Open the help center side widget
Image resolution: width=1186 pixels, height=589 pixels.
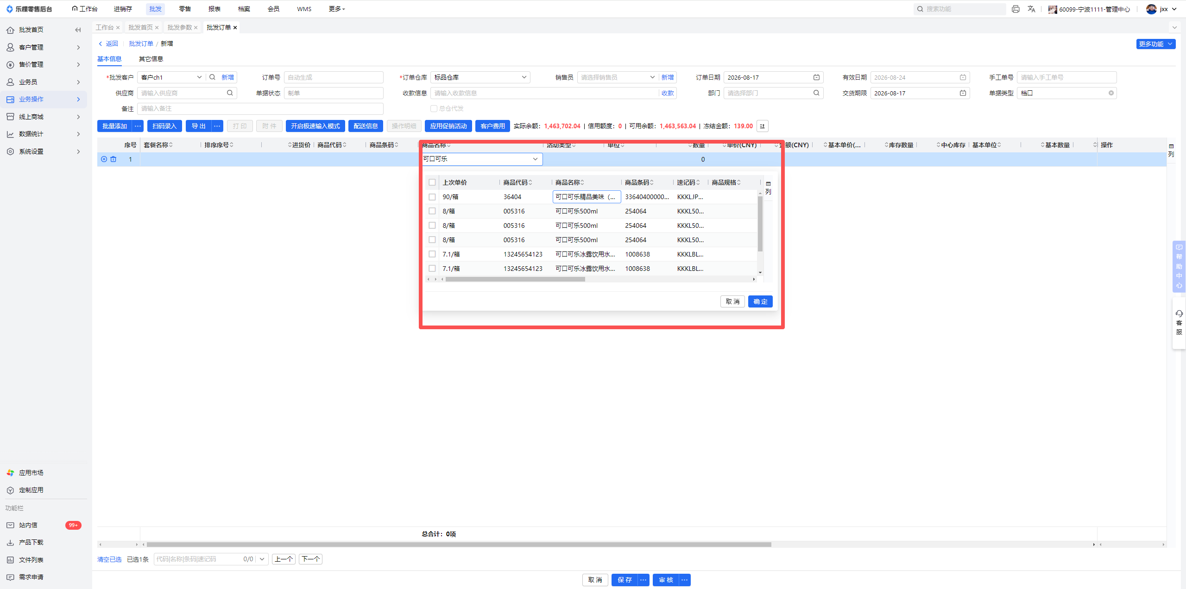(1179, 266)
